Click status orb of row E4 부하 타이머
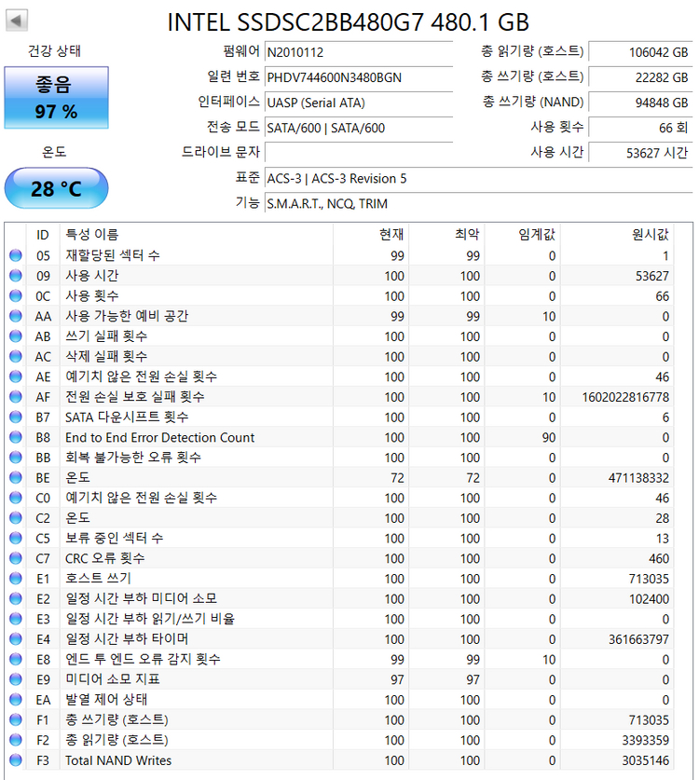This screenshot has height=780, width=699. (16, 638)
